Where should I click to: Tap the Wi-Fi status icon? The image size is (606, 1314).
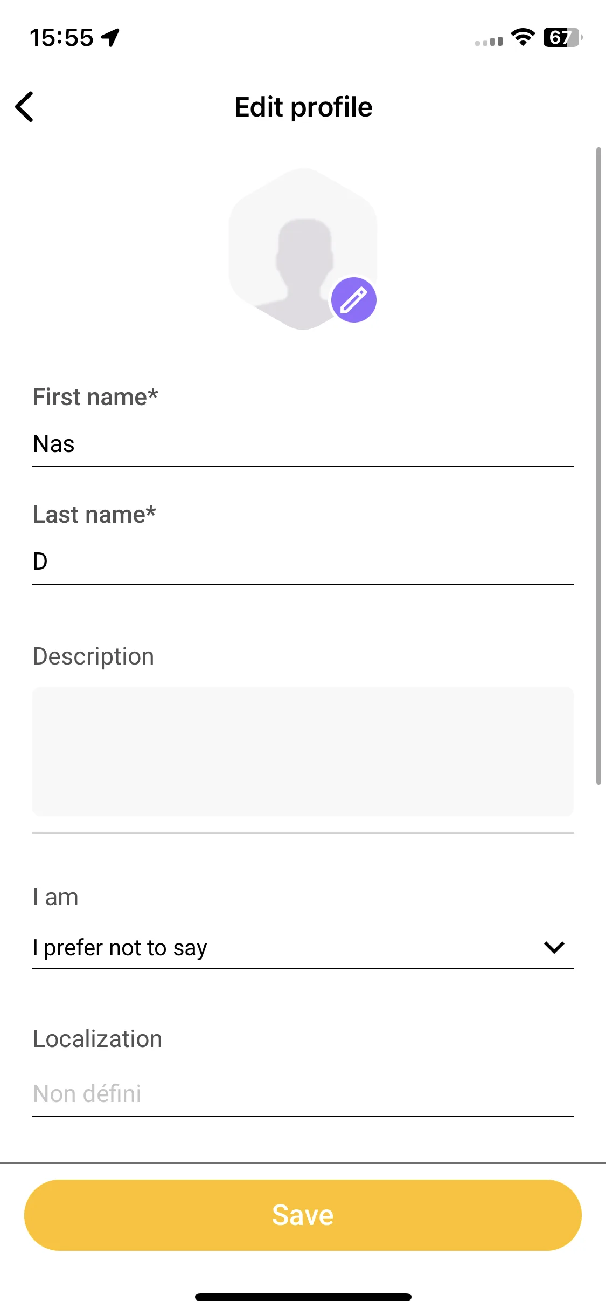pos(523,37)
